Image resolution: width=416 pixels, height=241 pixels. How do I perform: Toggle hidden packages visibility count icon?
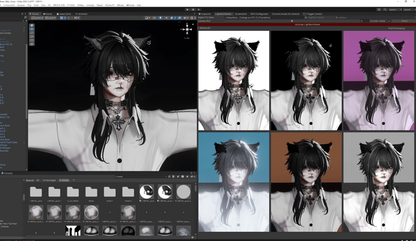[193, 176]
